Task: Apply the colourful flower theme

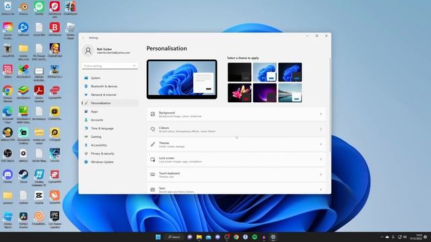Action: coord(240,93)
